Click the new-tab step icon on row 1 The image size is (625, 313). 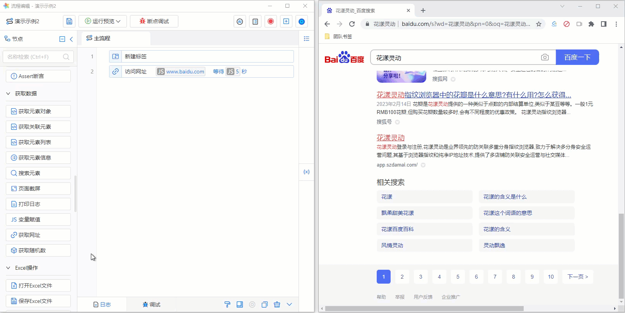coord(115,56)
